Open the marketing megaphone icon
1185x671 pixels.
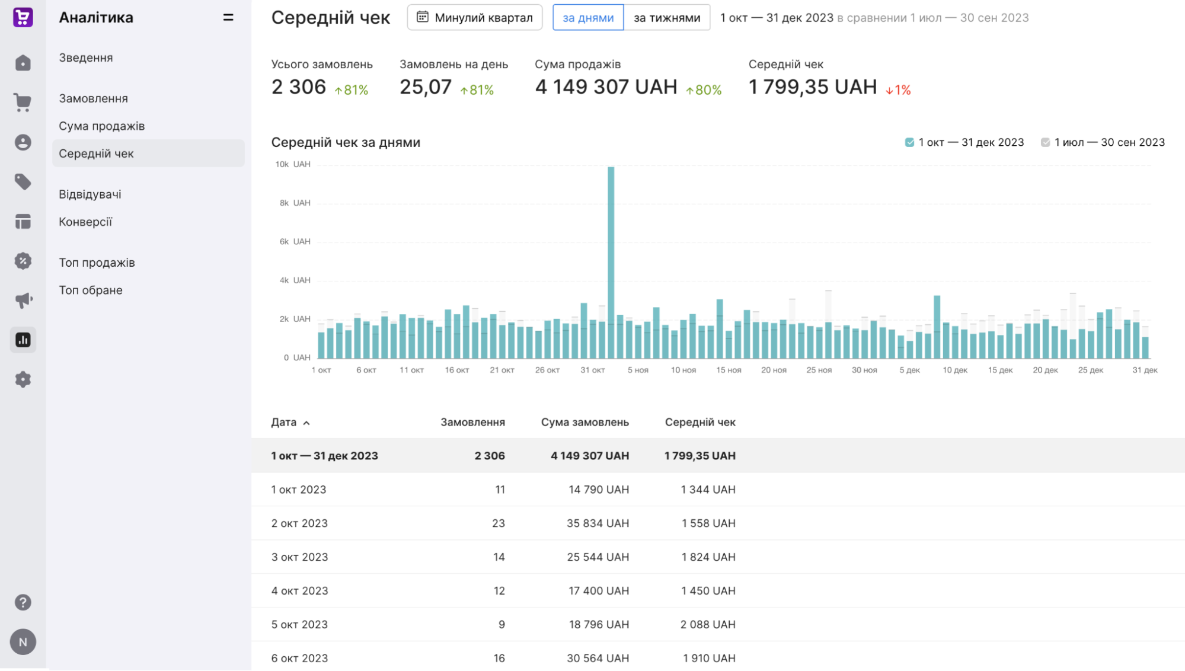[23, 301]
